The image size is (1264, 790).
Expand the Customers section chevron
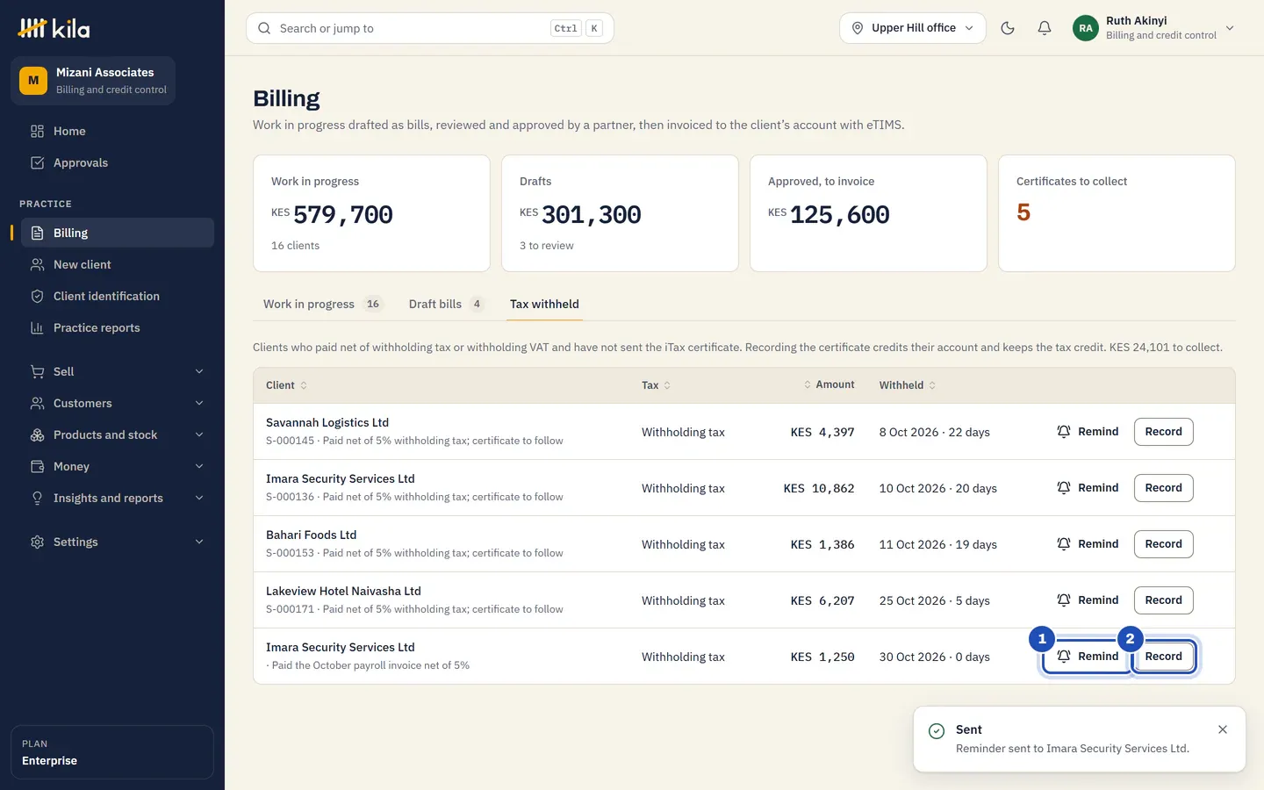click(199, 403)
